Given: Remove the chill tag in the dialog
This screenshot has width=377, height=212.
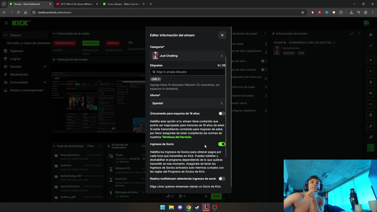Looking at the screenshot, I should [158, 79].
